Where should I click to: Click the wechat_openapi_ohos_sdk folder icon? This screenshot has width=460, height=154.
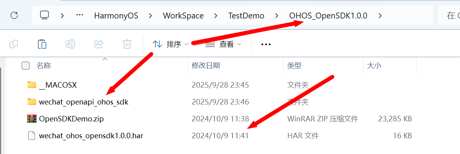pyautogui.click(x=32, y=102)
